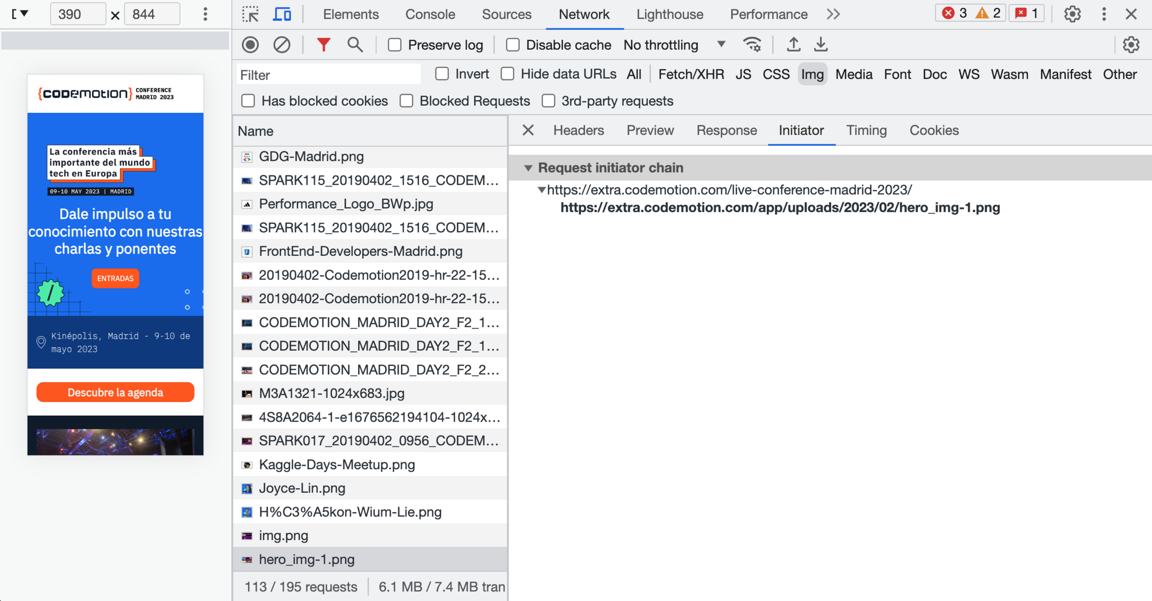Expand more DevTools tabs chevron
The width and height of the screenshot is (1152, 601).
[x=833, y=14]
